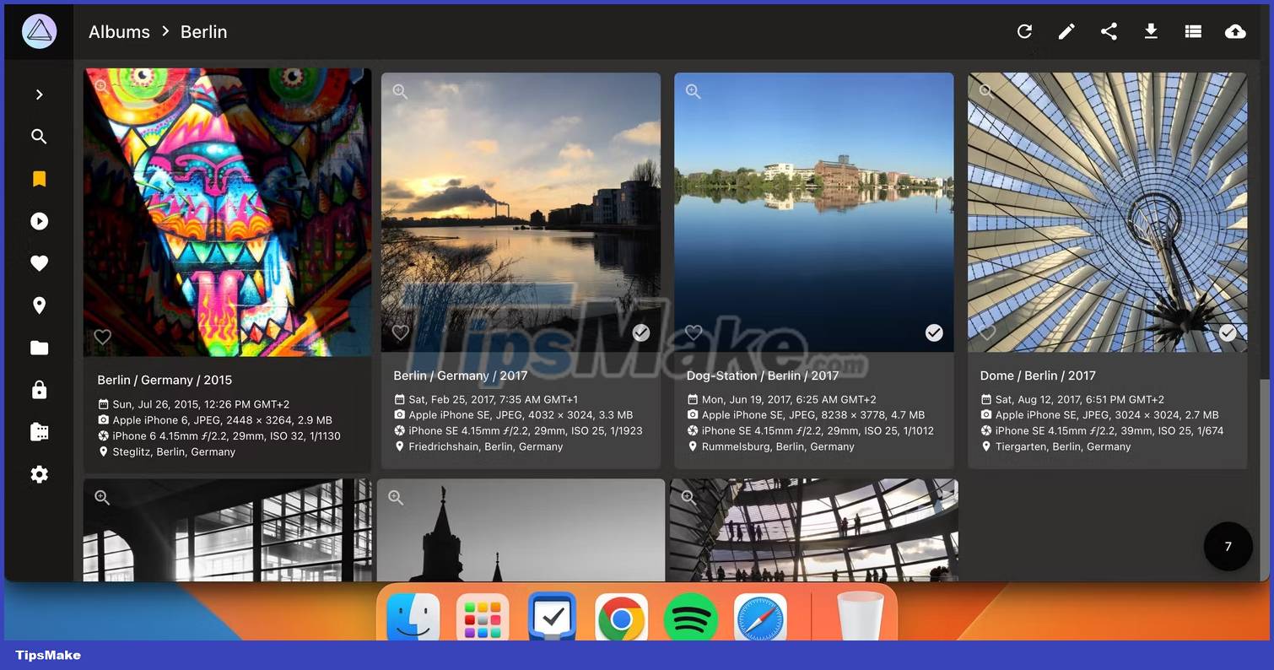This screenshot has height=670, width=1274.
Task: Open the Favorites section in the sidebar
Action: (39, 262)
